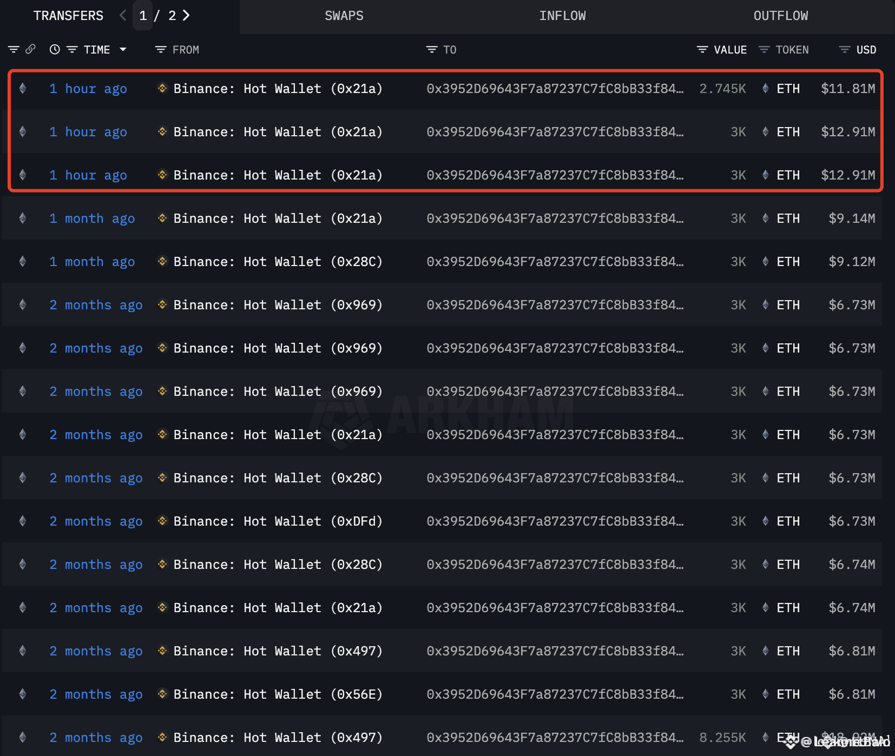Open recipient address in the 2.745K ETH row
Screen dimensions: 895x756
click(555, 88)
